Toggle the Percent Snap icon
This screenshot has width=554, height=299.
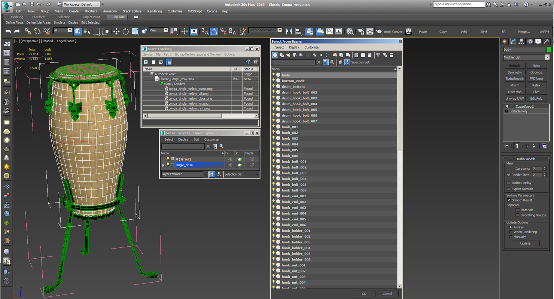[223, 31]
